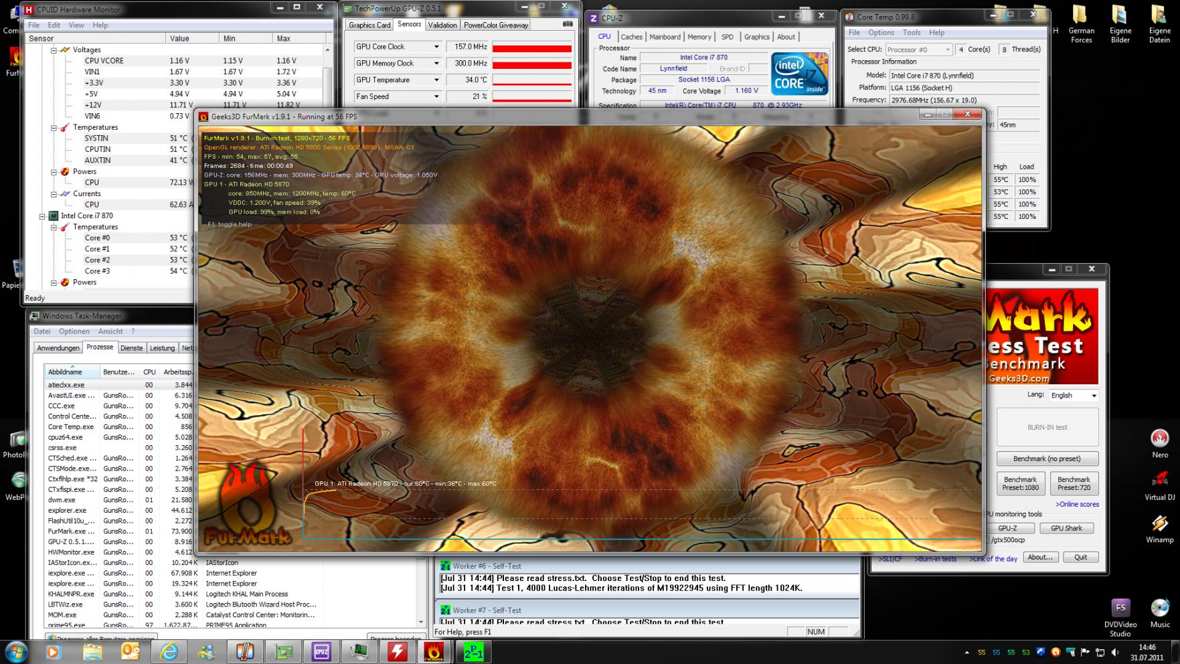Image resolution: width=1180 pixels, height=664 pixels.
Task: Launch GPU Shark from FurMark
Action: tap(1066, 528)
